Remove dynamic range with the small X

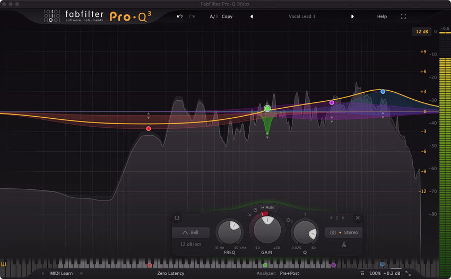pos(250,215)
